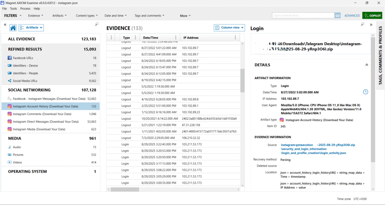
Task: Launch the Copilot assistant
Action: 372,15
